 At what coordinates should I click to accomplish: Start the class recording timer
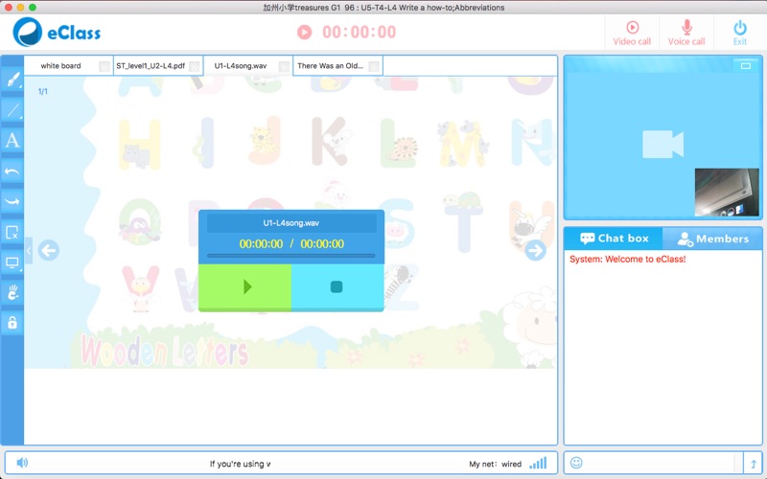[304, 33]
